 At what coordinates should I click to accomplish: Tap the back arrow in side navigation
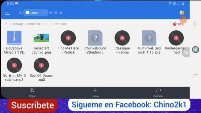(195, 24)
